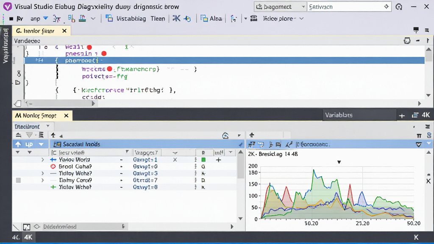Click the circular refresh icon in panel toolbar
Screen dimensions: 434x244
coord(225,136)
